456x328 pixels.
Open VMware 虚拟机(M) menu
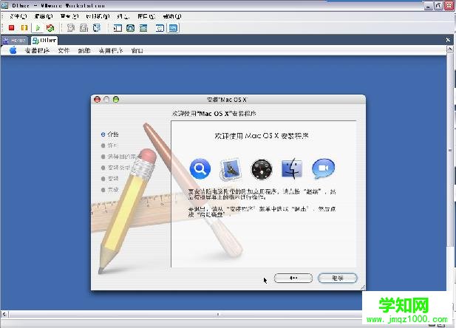pyautogui.click(x=98, y=16)
